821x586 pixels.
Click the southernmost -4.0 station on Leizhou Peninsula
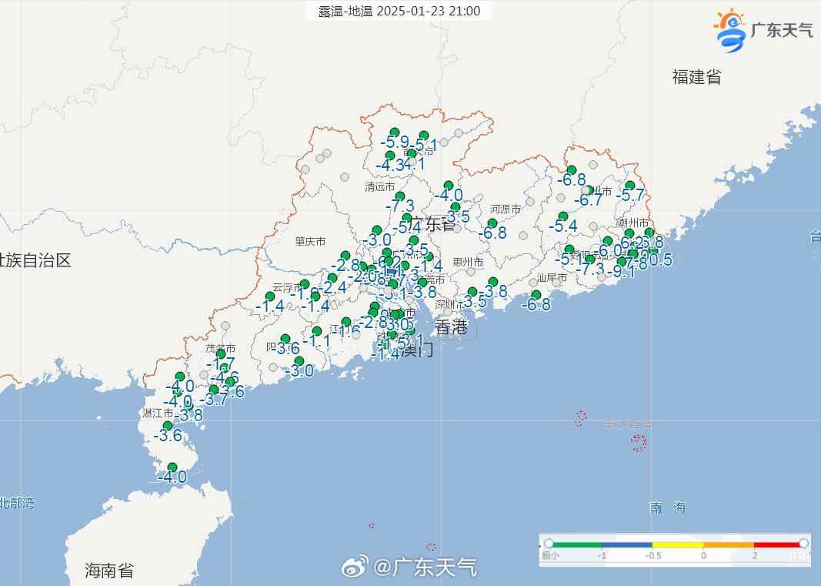point(172,467)
